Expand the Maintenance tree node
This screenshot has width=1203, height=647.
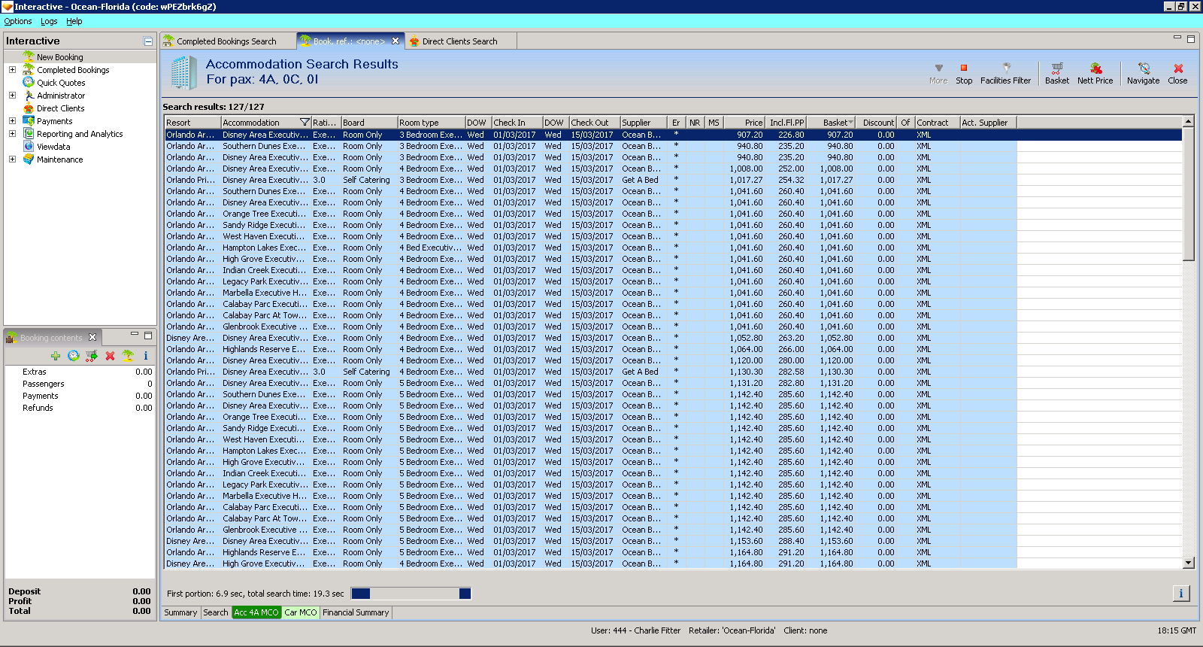[12, 159]
